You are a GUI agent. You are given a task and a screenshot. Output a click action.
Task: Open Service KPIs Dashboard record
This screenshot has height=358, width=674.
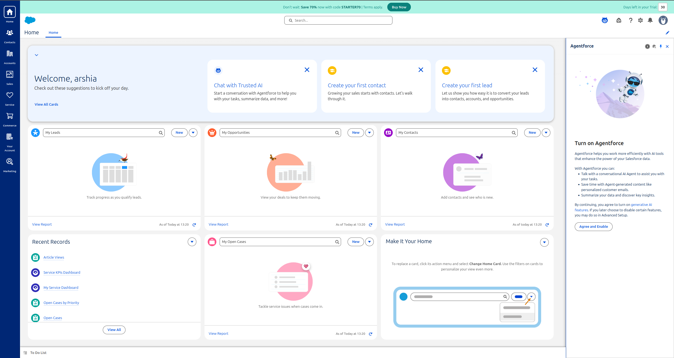point(62,273)
